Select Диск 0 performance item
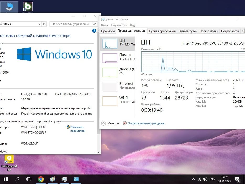 coord(117,72)
